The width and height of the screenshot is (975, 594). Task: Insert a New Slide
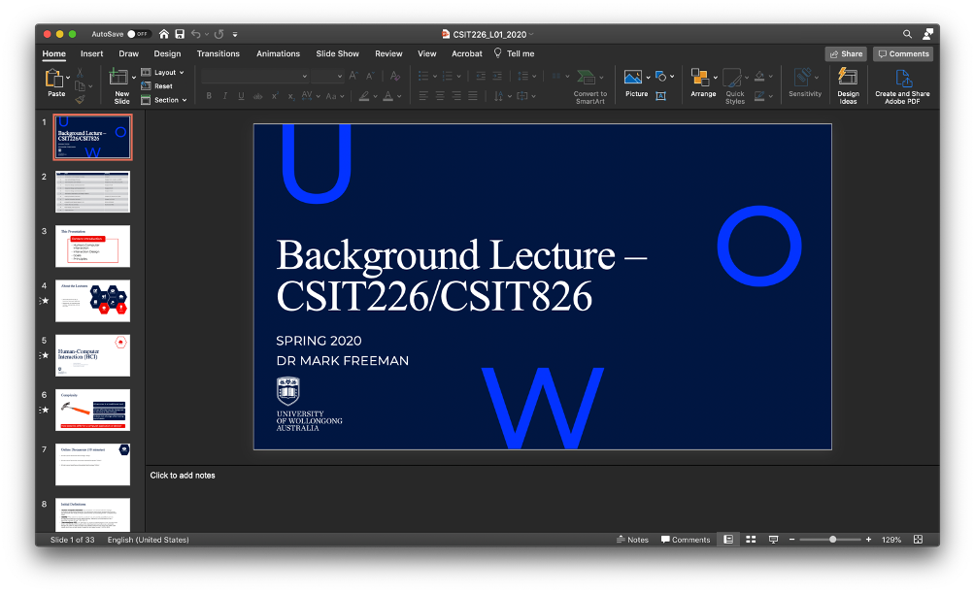pos(120,87)
